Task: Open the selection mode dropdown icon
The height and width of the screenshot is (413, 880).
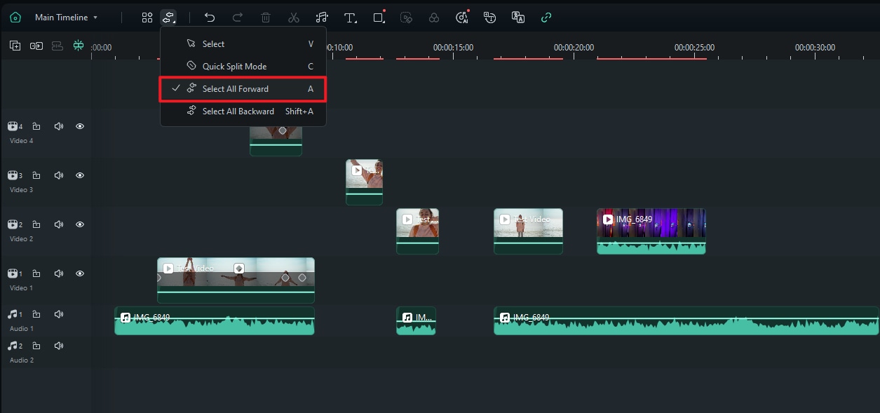Action: point(168,18)
